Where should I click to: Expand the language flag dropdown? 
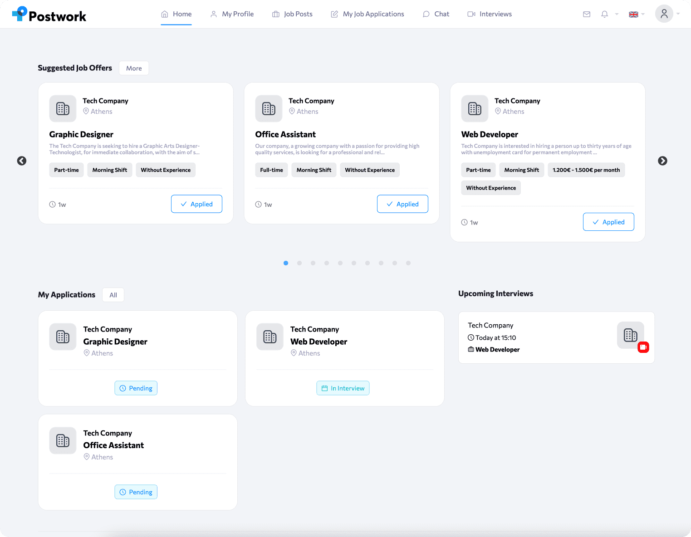(x=636, y=15)
